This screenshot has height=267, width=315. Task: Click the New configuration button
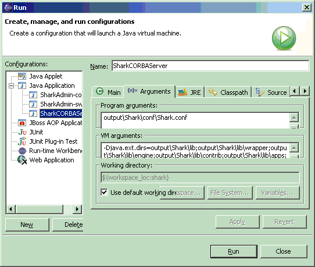coord(27,225)
